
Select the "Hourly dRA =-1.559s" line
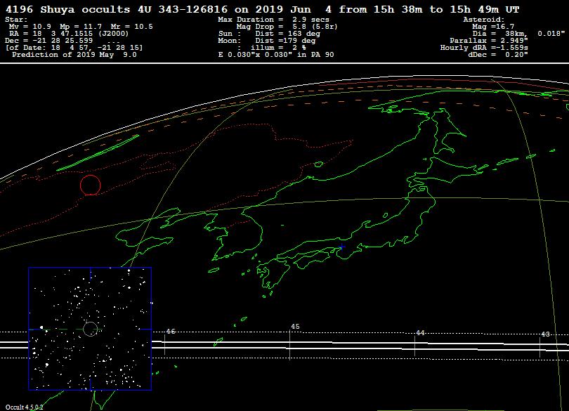pyautogui.click(x=484, y=48)
